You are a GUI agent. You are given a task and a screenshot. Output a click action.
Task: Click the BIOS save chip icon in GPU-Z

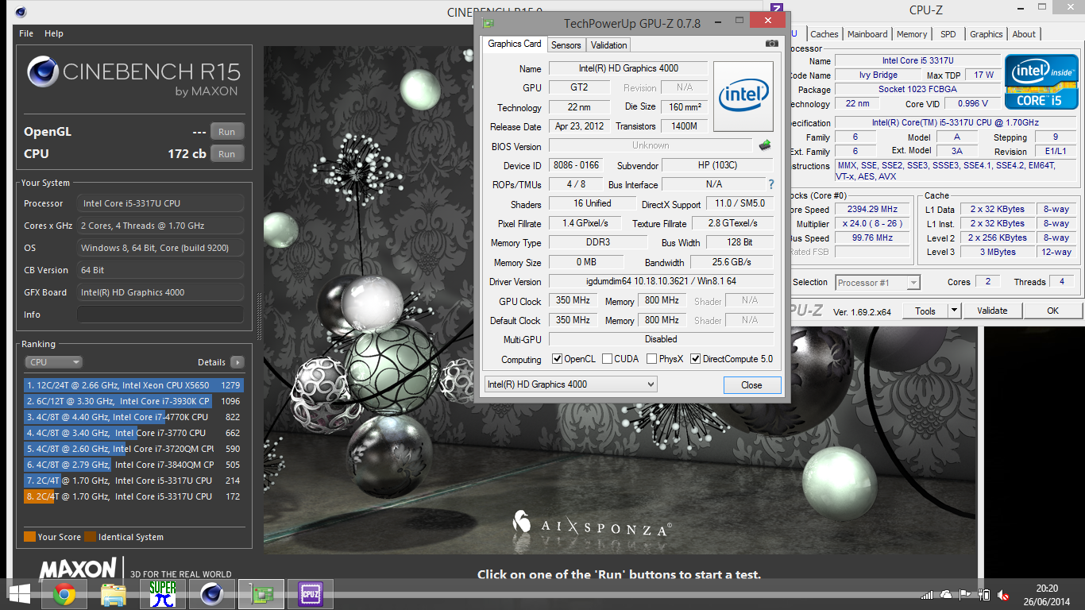click(765, 145)
